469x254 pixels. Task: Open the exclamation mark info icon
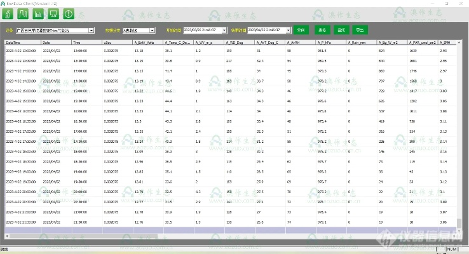[69, 13]
